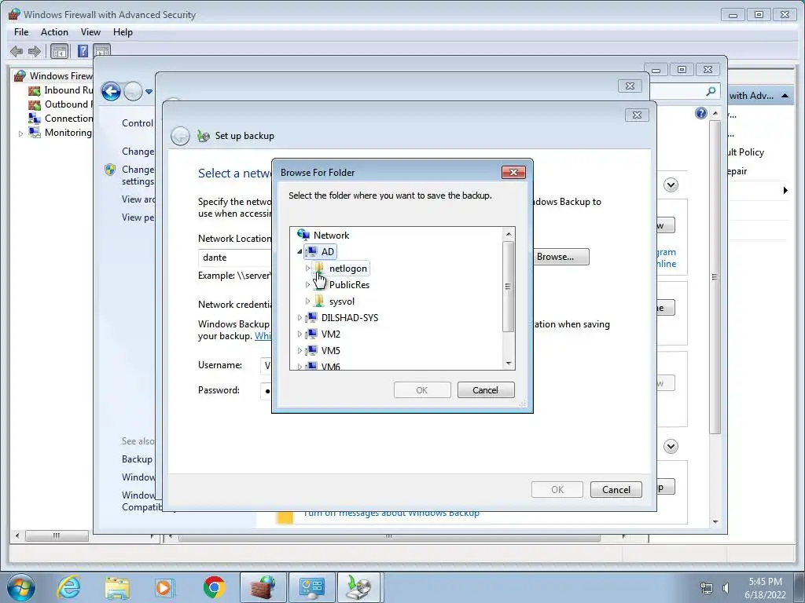Switch to Control Panel taskbar button
Viewport: 805px width, 603px height.
click(x=311, y=587)
